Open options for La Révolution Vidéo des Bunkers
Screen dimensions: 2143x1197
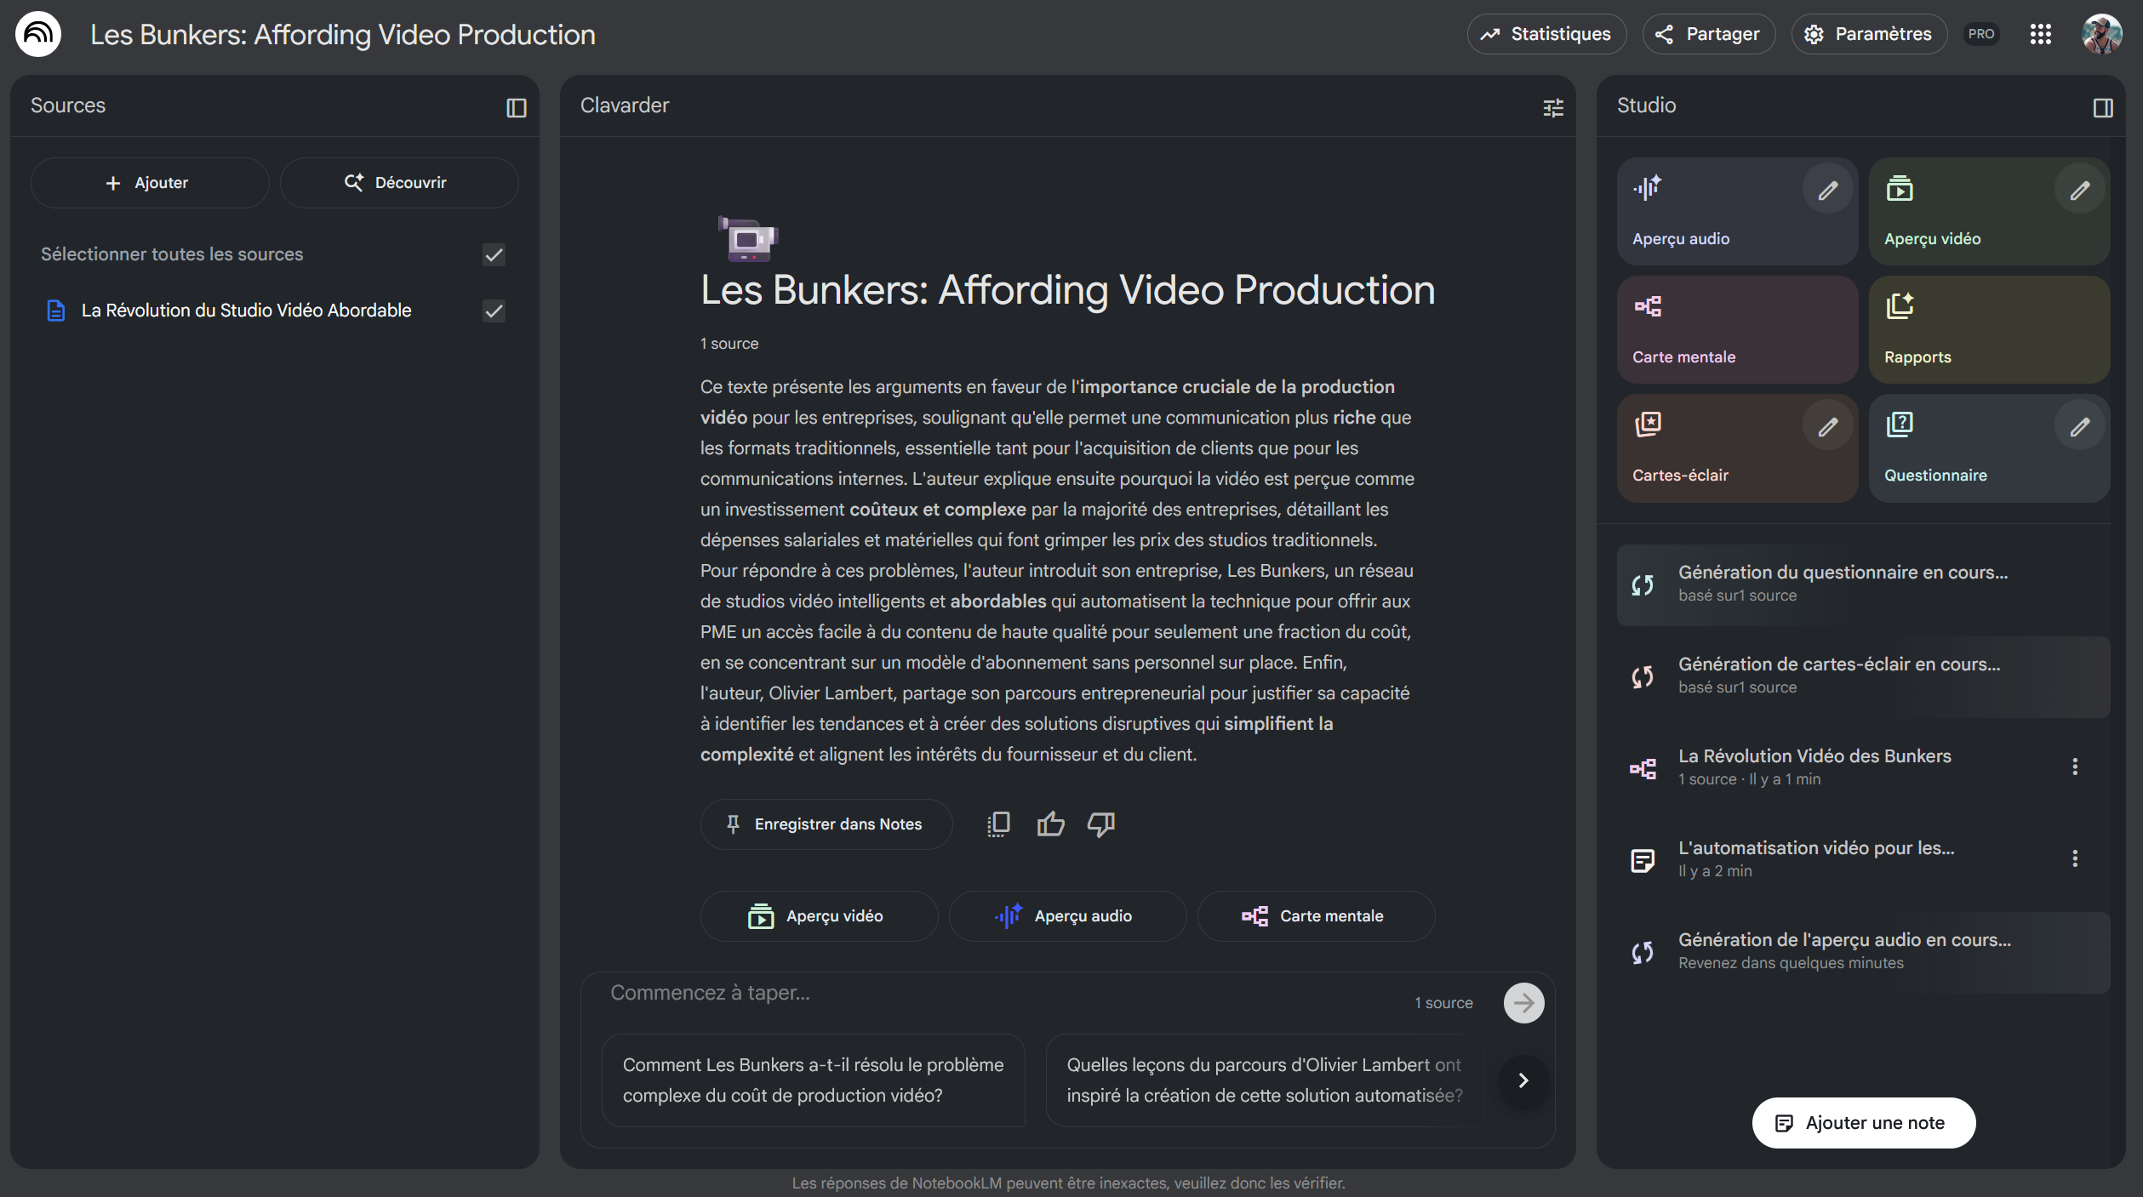[2075, 767]
